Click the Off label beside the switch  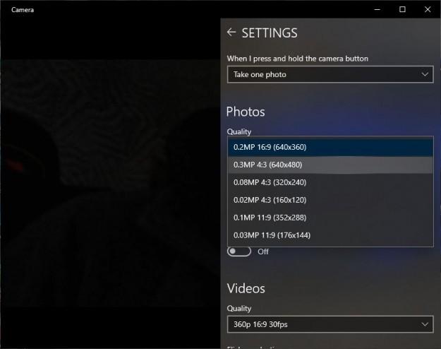(x=263, y=252)
